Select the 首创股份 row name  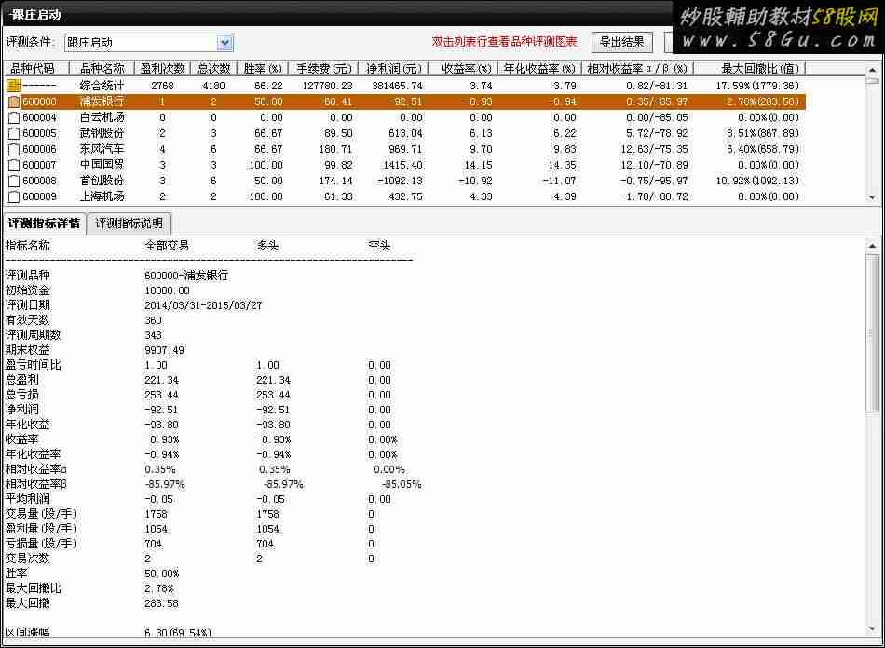[x=102, y=181]
